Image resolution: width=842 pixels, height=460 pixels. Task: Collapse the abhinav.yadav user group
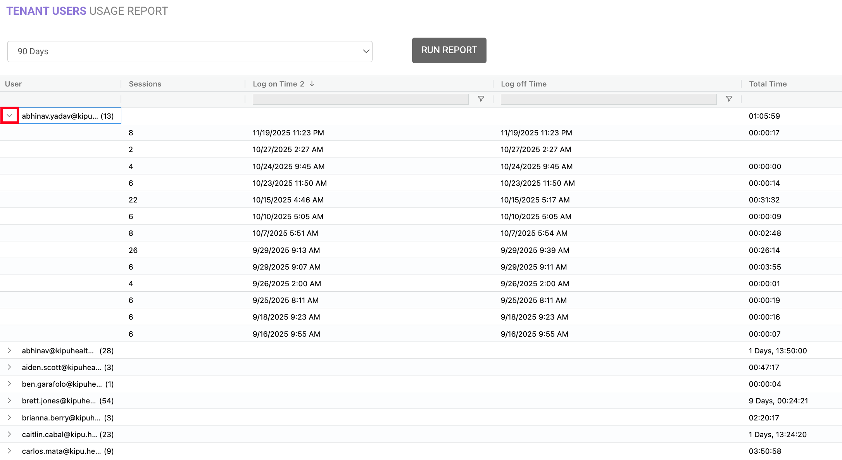[10, 116]
